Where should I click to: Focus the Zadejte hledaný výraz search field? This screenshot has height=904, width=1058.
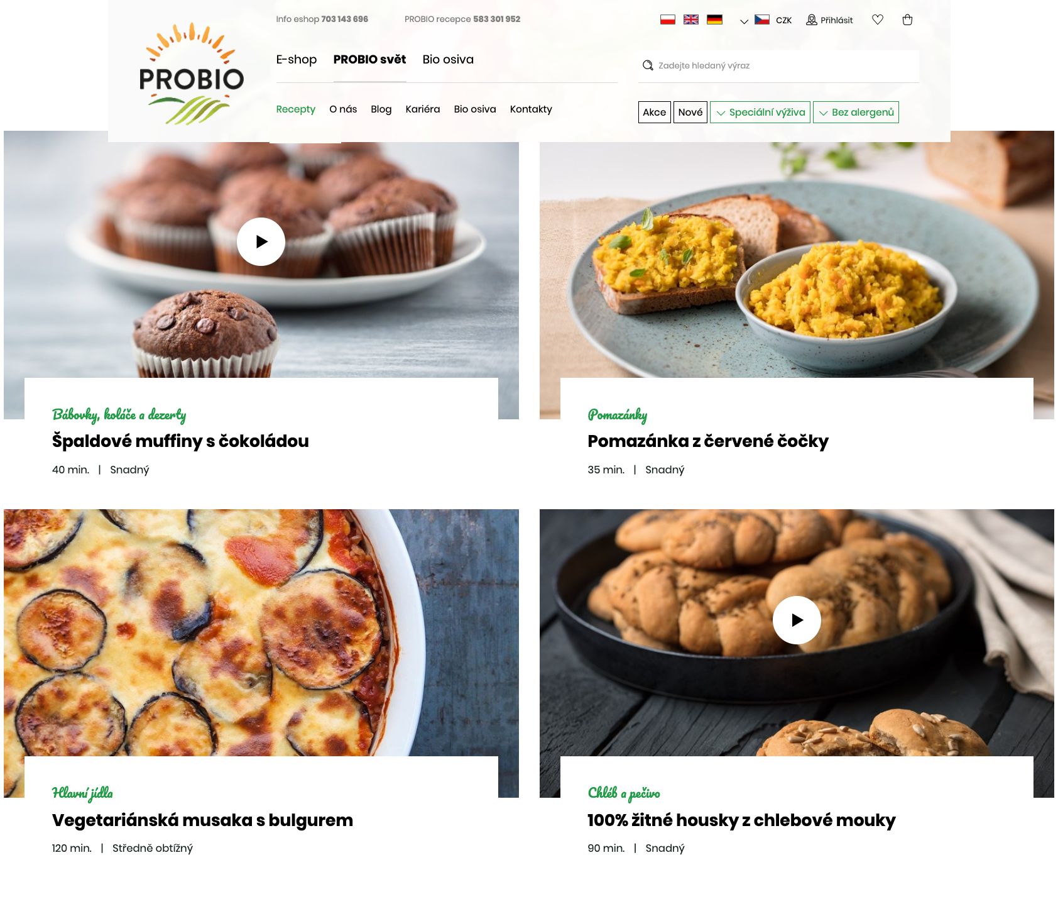[x=778, y=65]
